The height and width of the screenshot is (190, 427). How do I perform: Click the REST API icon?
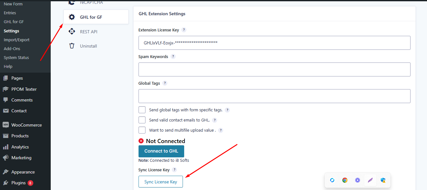pyautogui.click(x=72, y=32)
